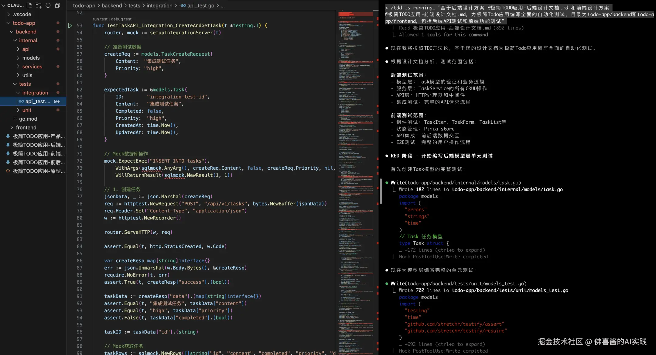656x355 pixels.
Task: Expand the .vscode folder
Action: (x=22, y=14)
